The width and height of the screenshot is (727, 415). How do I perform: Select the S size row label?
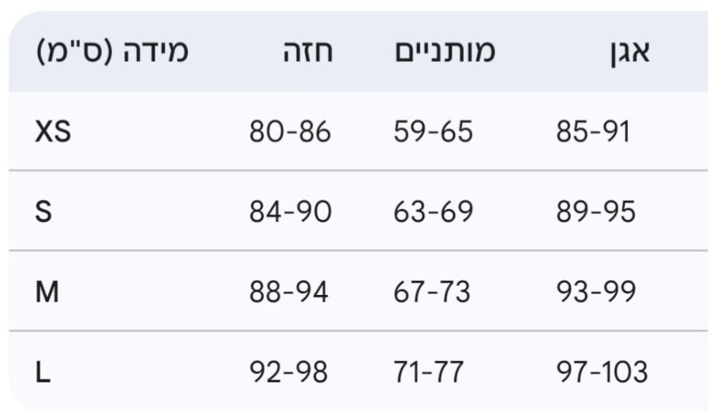pyautogui.click(x=43, y=212)
